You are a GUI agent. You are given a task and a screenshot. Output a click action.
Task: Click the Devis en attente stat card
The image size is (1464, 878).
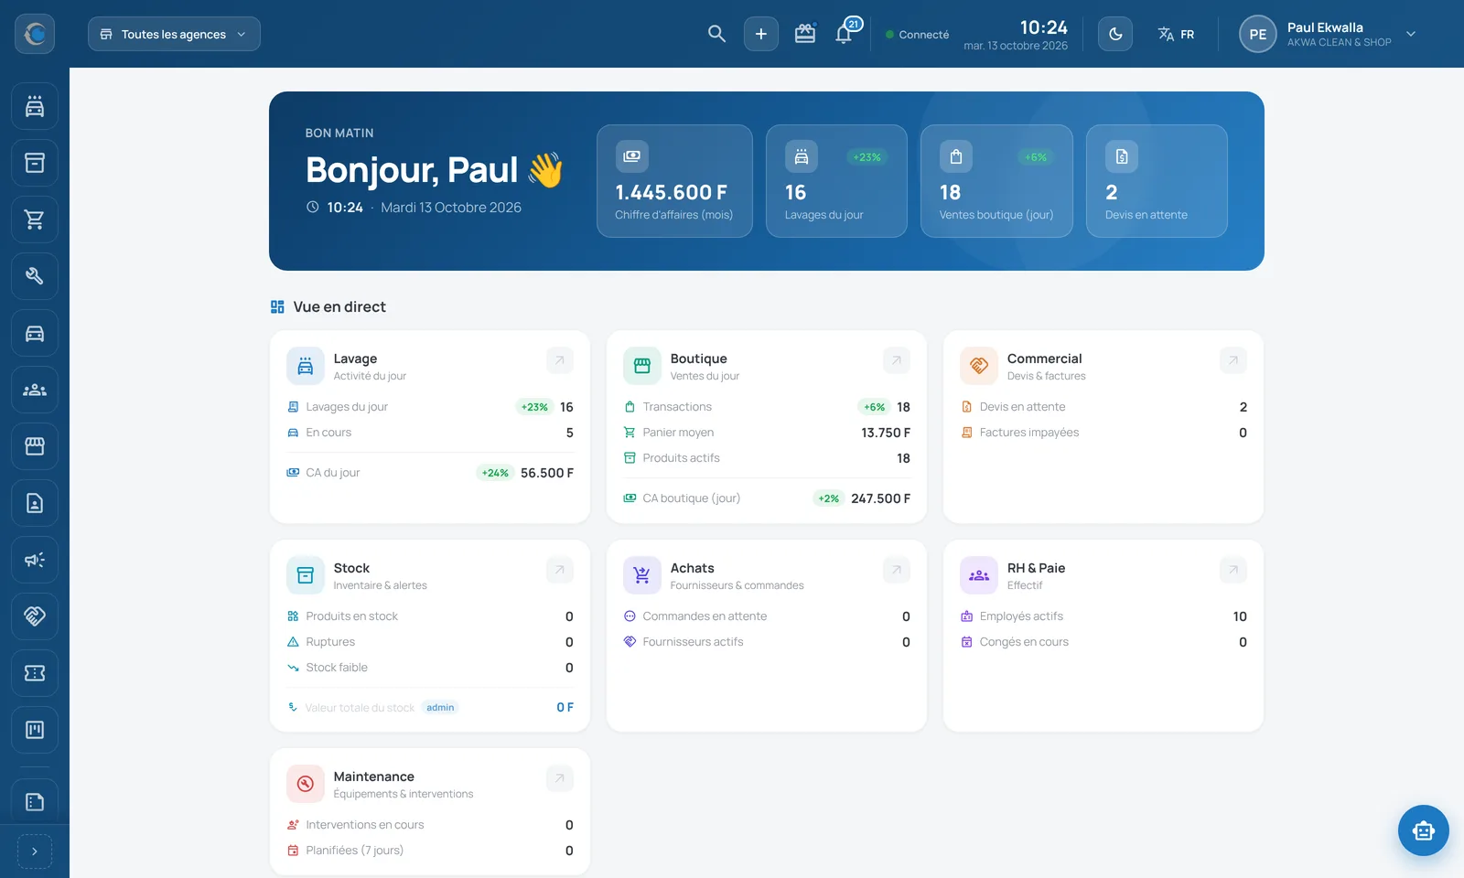pos(1157,181)
